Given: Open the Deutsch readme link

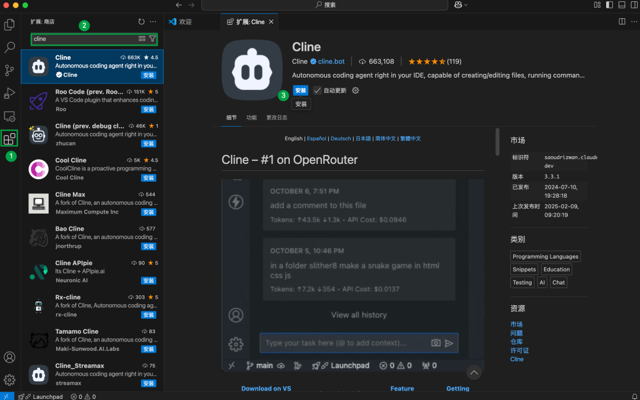Looking at the screenshot, I should click(x=340, y=138).
